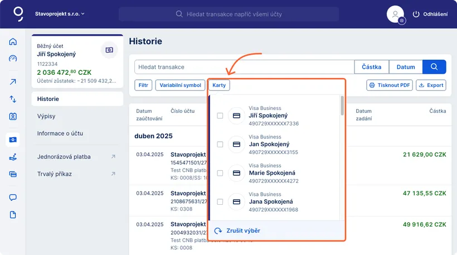Open the messages chat bubble icon
The width and height of the screenshot is (457, 255).
(x=13, y=198)
